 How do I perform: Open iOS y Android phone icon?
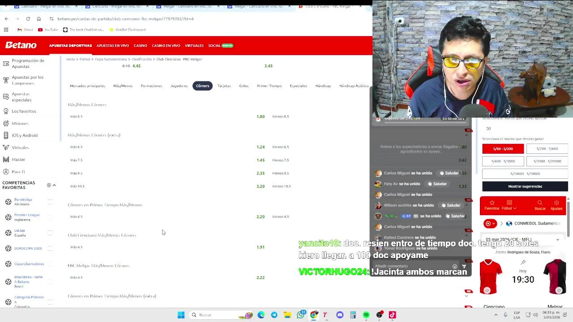[6, 135]
